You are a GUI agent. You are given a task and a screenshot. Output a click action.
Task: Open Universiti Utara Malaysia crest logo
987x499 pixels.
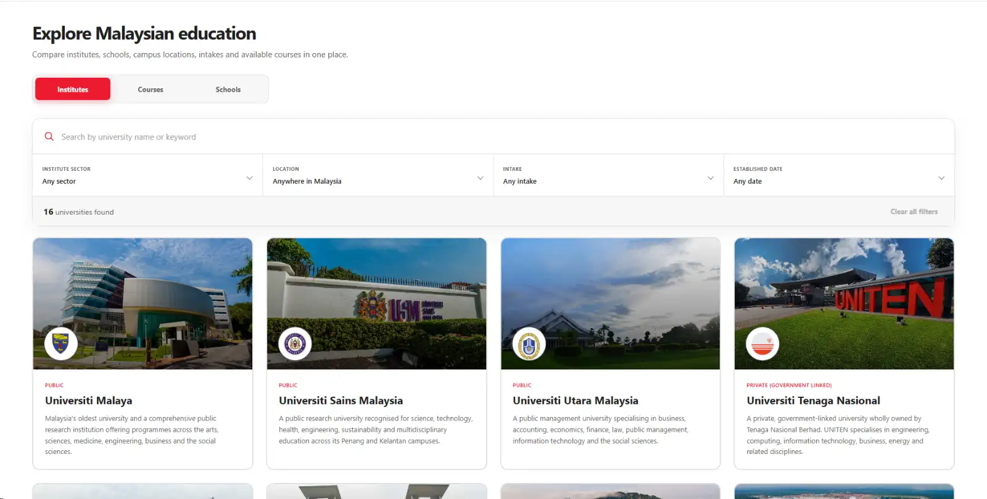point(529,344)
